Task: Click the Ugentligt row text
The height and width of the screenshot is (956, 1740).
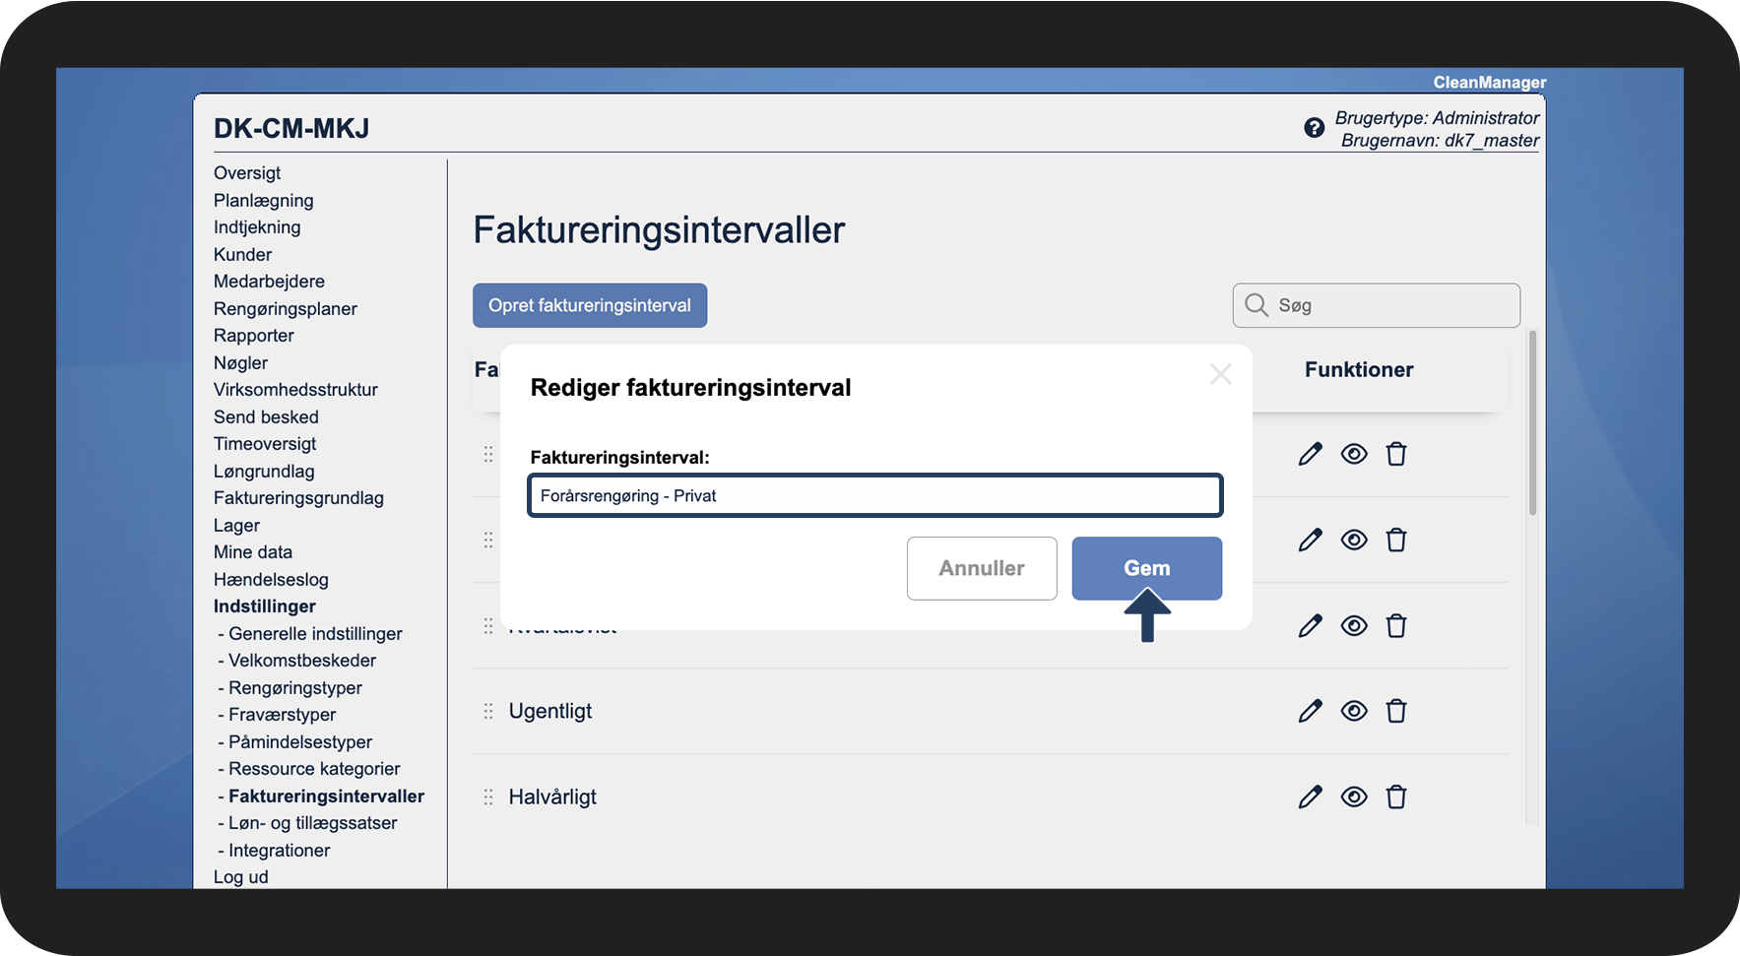Action: coord(550,711)
